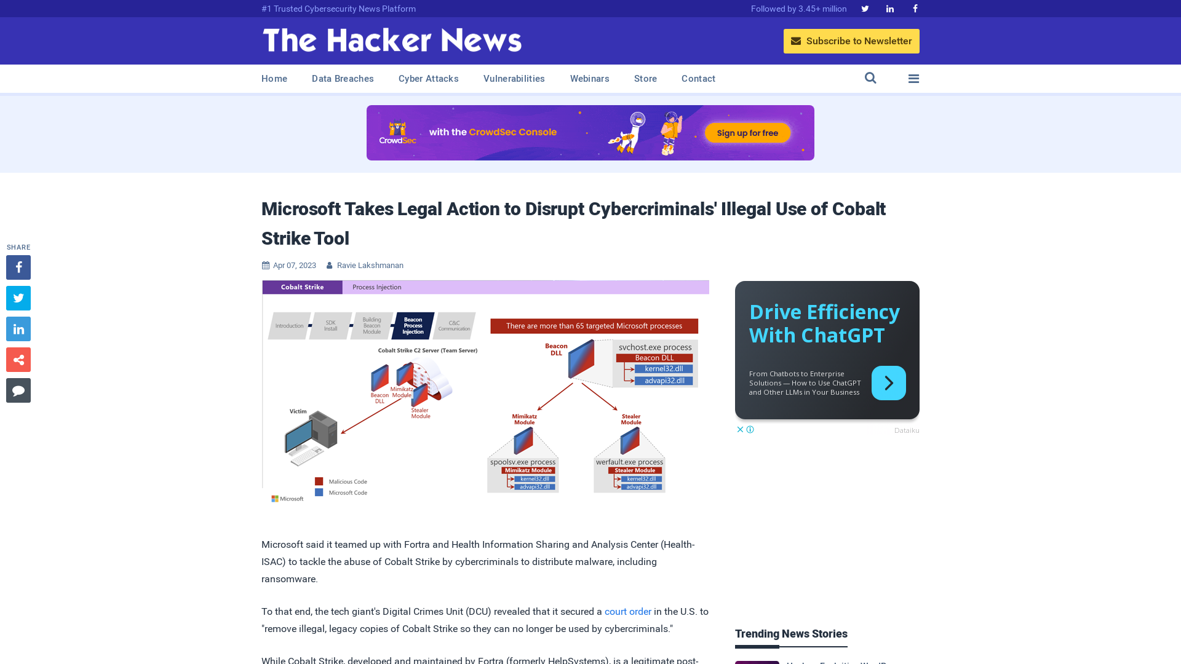Click the Subscribe to Newsletter button

[x=851, y=41]
